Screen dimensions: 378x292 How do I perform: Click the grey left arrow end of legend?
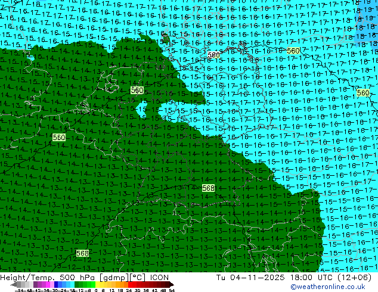pyautogui.click(x=14, y=285)
